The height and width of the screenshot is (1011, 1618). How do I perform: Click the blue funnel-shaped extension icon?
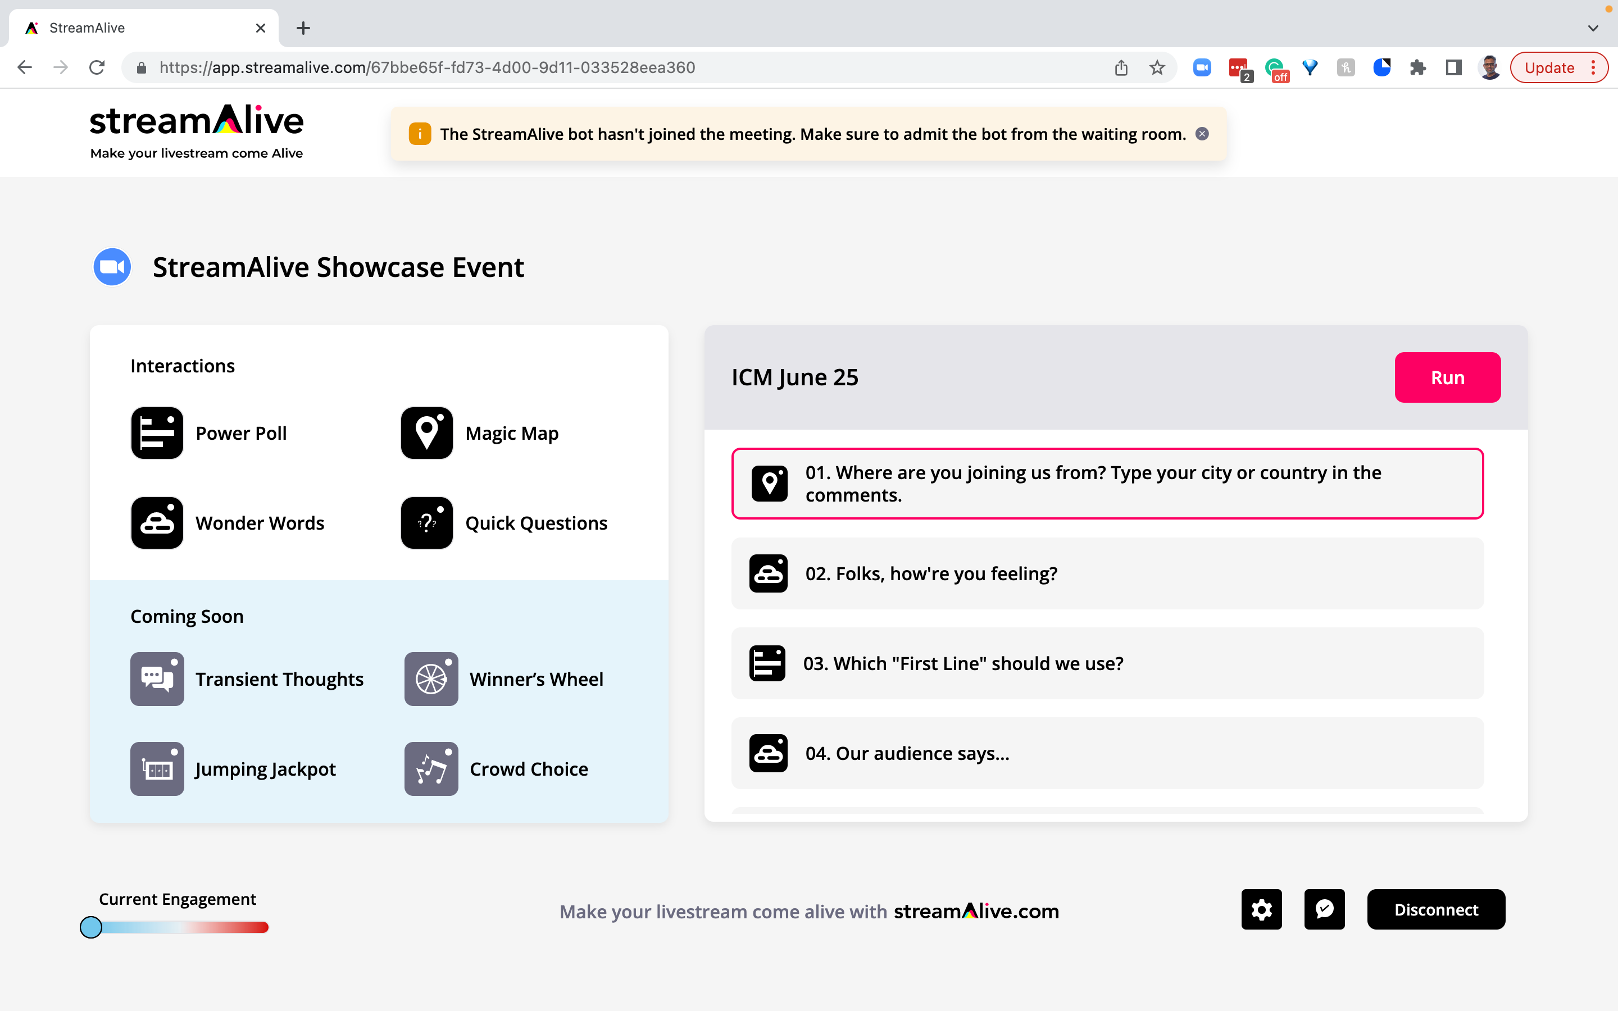(x=1310, y=67)
